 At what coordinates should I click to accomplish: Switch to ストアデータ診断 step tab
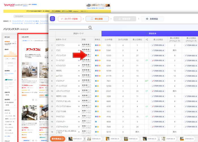tap(69, 19)
